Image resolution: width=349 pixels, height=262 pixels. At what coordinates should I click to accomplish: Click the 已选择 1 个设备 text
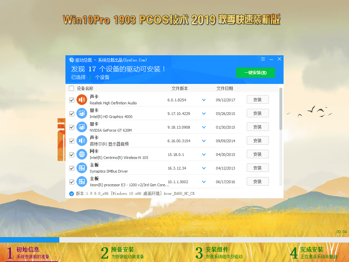[90, 77]
